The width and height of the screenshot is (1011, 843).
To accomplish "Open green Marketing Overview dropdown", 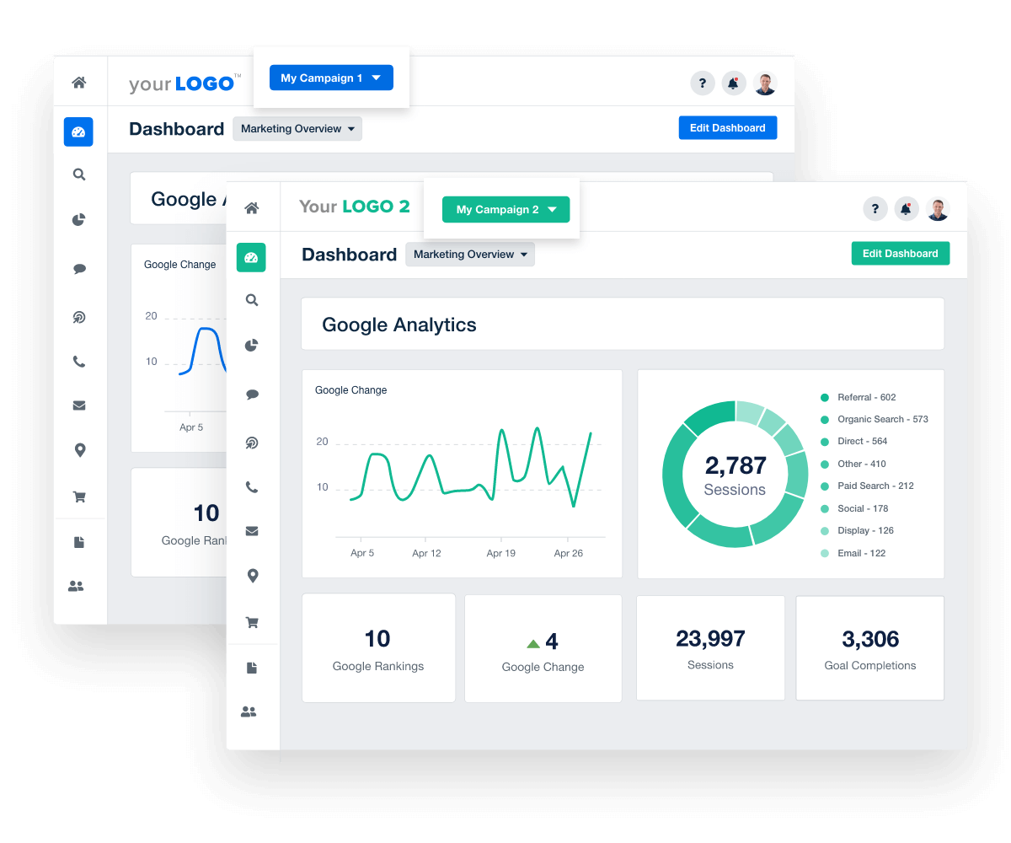I will point(470,255).
